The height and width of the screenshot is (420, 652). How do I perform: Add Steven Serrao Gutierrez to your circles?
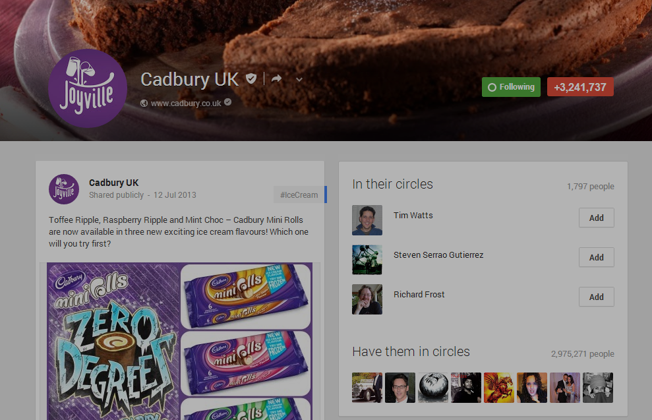click(x=596, y=257)
